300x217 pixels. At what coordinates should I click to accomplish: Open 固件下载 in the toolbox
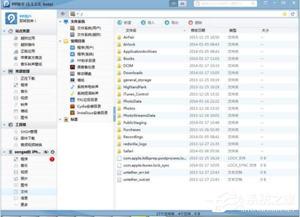pos(28,138)
